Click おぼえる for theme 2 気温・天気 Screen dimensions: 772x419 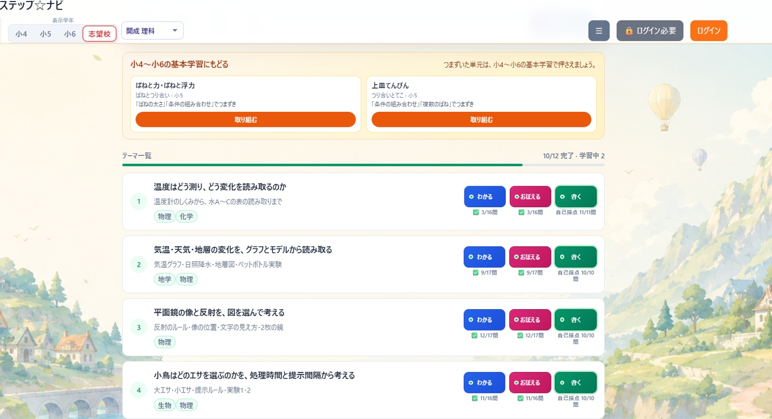tap(530, 257)
